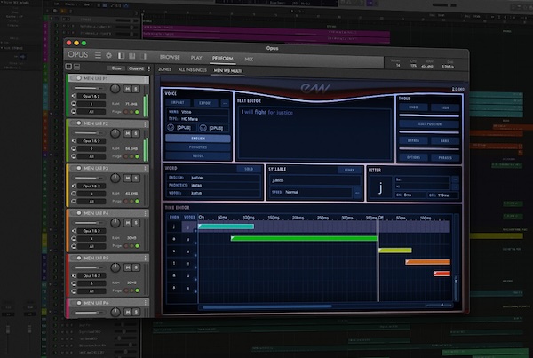
Task: Open MEN Util P2 options dots
Action: pos(145,123)
